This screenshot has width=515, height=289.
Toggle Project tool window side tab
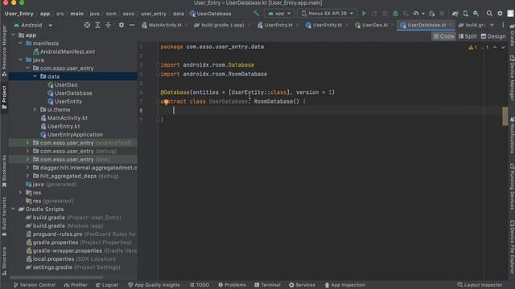[x=4, y=97]
